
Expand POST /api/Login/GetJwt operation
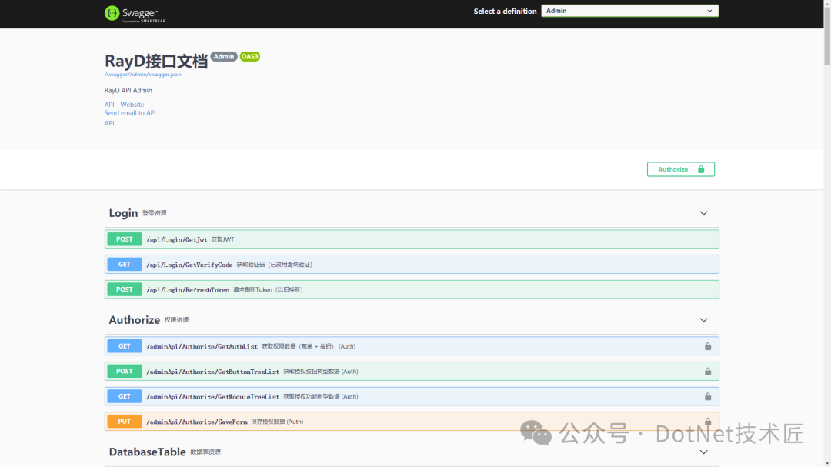click(x=412, y=239)
